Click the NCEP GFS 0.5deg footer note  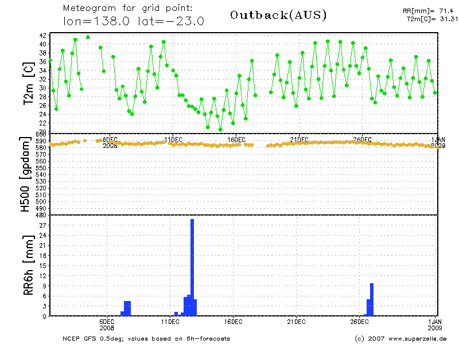pos(146,338)
